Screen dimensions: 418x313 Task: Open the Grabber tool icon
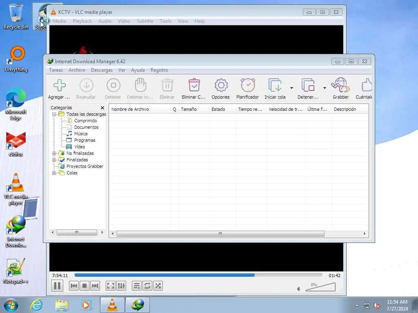pos(340,85)
